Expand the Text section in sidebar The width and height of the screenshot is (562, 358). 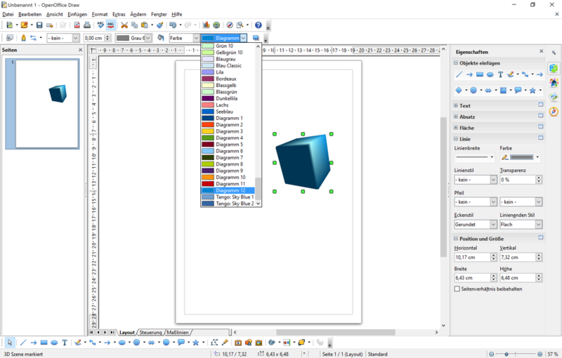tap(457, 105)
